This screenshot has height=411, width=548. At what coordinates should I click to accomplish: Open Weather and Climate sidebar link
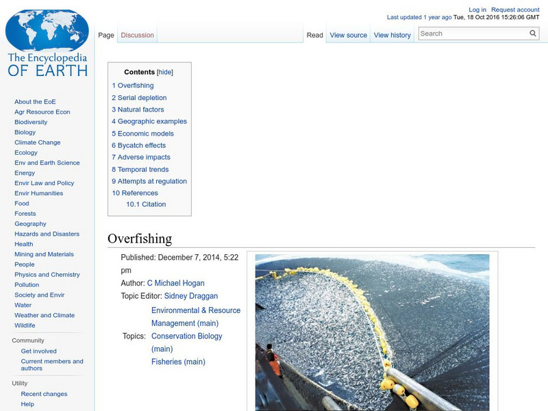pyautogui.click(x=45, y=315)
